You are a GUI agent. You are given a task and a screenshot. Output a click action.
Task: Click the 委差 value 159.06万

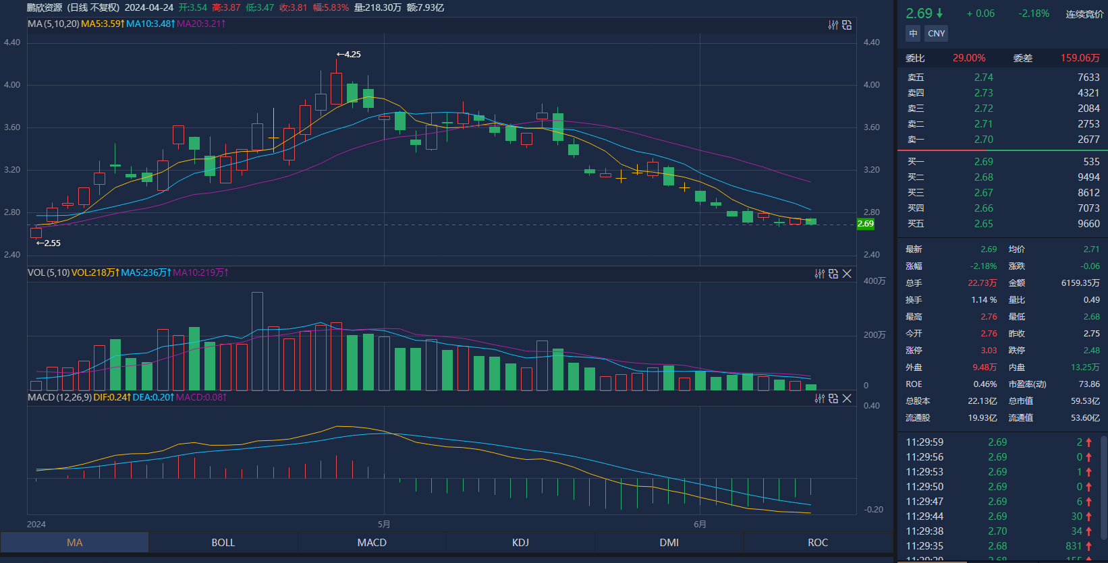(1080, 58)
